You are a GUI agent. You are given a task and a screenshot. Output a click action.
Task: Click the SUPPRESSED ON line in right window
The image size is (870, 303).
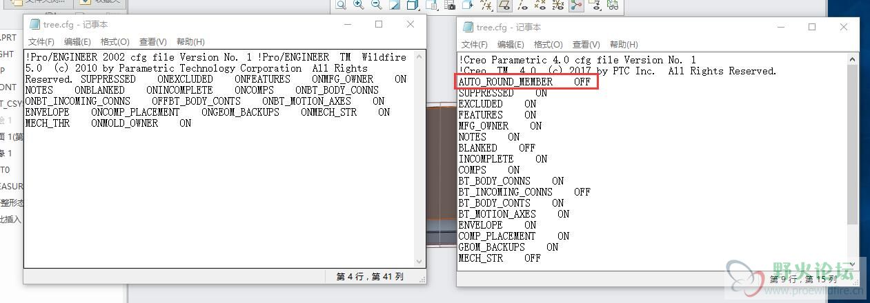click(502, 93)
